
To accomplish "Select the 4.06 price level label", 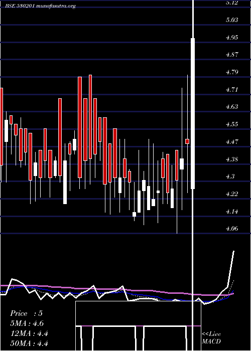I will [x=232, y=229].
